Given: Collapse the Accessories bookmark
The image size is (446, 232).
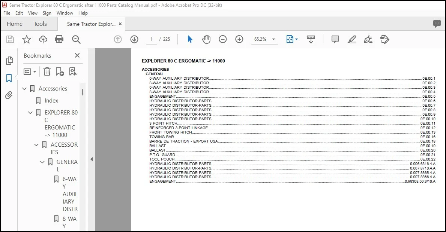Looking at the screenshot, I should pos(24,88).
